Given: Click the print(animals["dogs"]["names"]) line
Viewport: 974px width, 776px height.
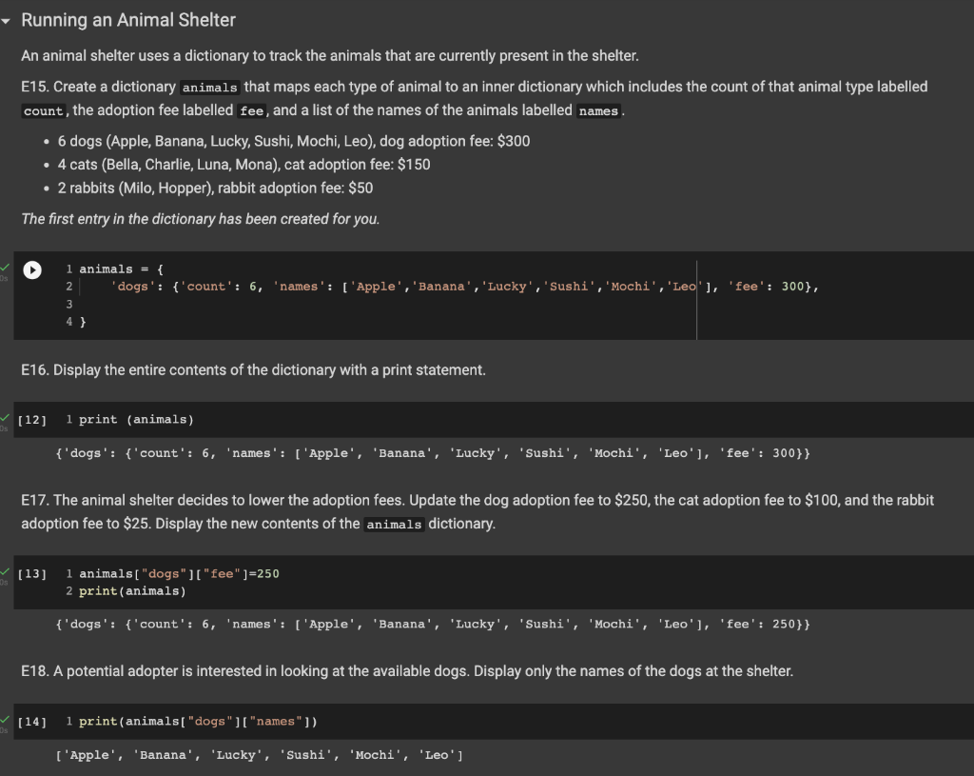Looking at the screenshot, I should (198, 722).
